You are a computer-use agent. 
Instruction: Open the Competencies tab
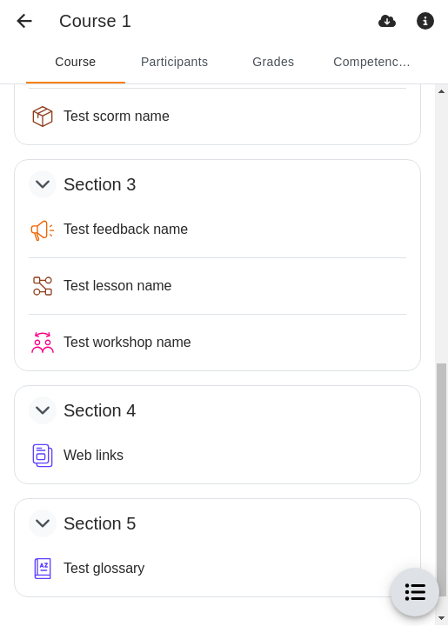371,62
